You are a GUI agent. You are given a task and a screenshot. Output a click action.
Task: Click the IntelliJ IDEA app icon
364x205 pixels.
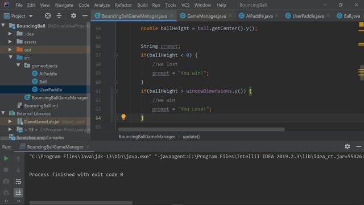click(x=6, y=5)
